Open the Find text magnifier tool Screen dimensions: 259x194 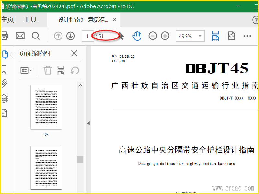tap(36, 36)
